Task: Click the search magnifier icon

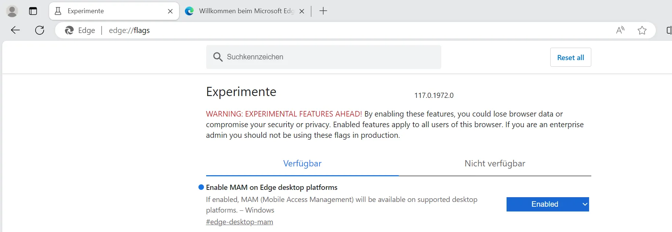Action: tap(218, 57)
